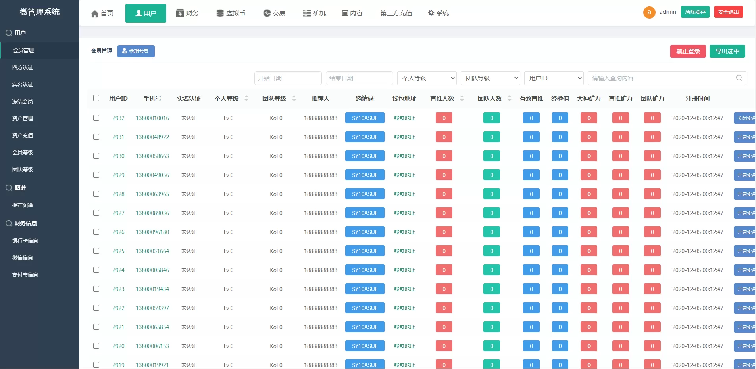Image resolution: width=756 pixels, height=369 pixels.
Task: Click the sort arrows on 直推人数 column
Action: click(462, 98)
